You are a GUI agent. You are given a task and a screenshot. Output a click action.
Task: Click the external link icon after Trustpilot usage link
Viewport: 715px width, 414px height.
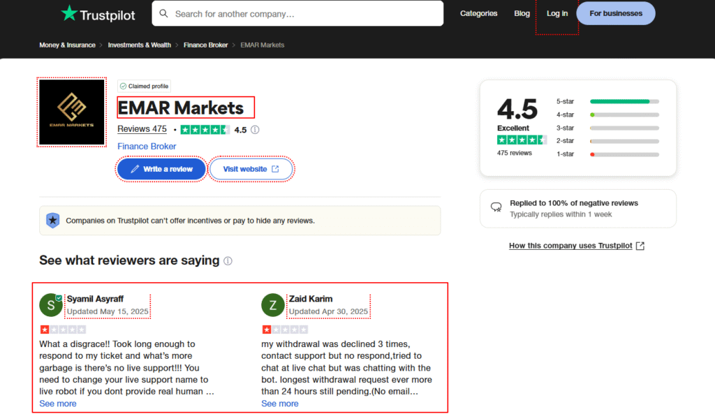point(640,246)
